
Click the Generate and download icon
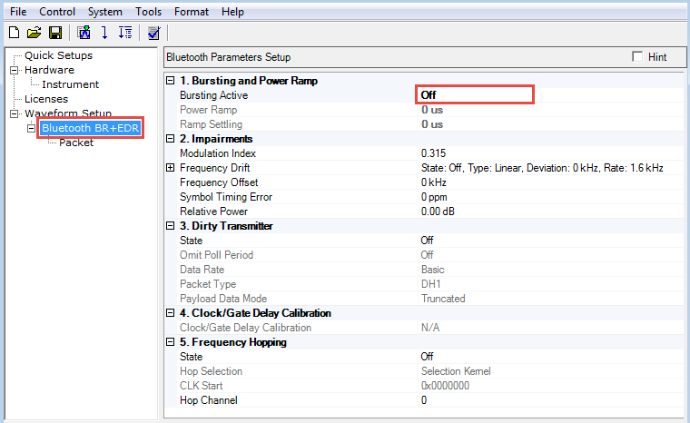click(x=125, y=33)
